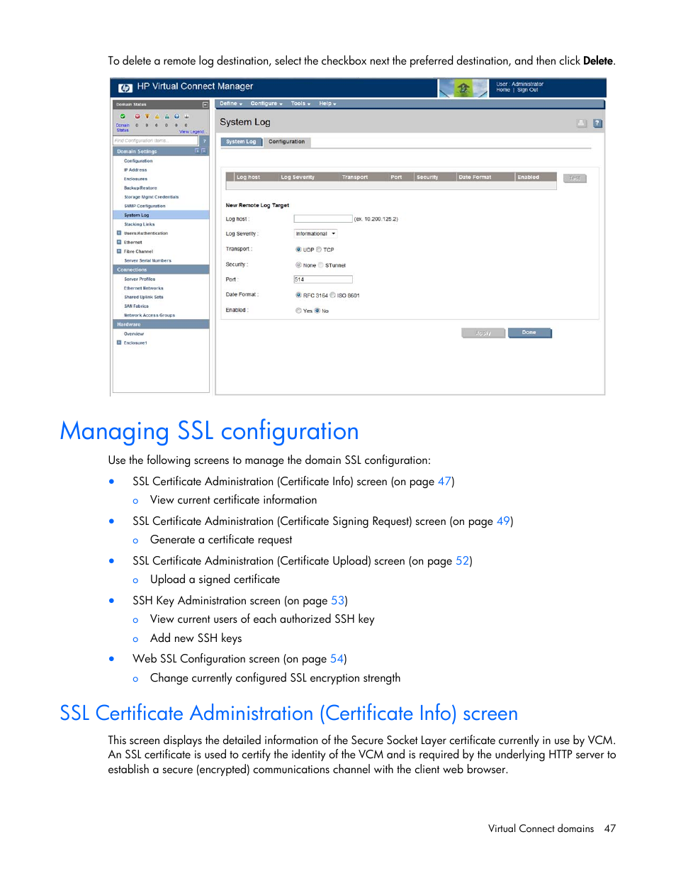This screenshot has width=676, height=876.
Task: Click the help icon beside the search field
Action: (205, 141)
